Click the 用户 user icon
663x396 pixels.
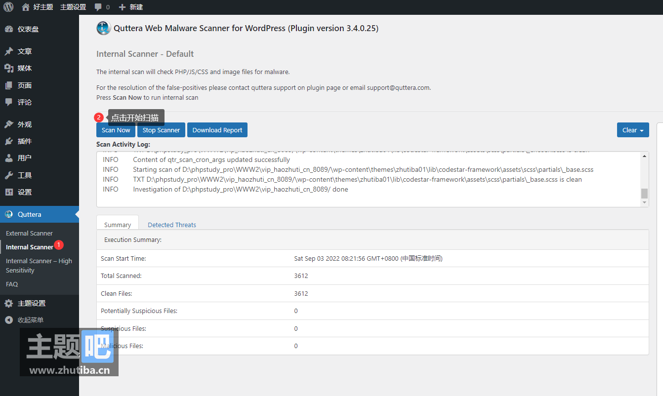pos(9,158)
